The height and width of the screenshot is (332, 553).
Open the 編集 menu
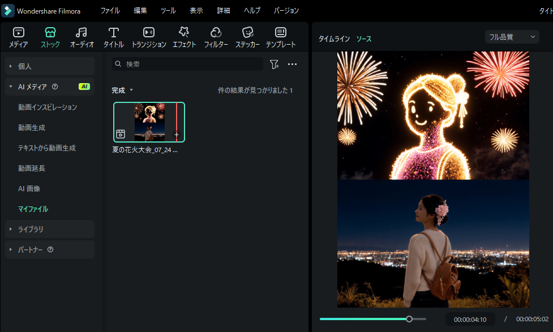click(140, 11)
